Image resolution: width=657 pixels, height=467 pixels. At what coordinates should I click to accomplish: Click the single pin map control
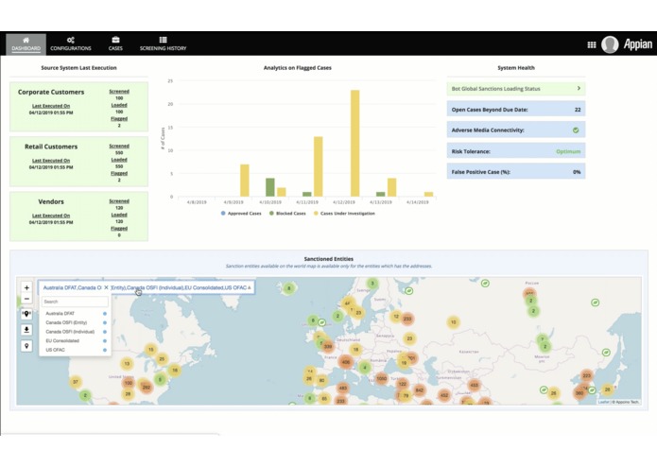point(26,346)
